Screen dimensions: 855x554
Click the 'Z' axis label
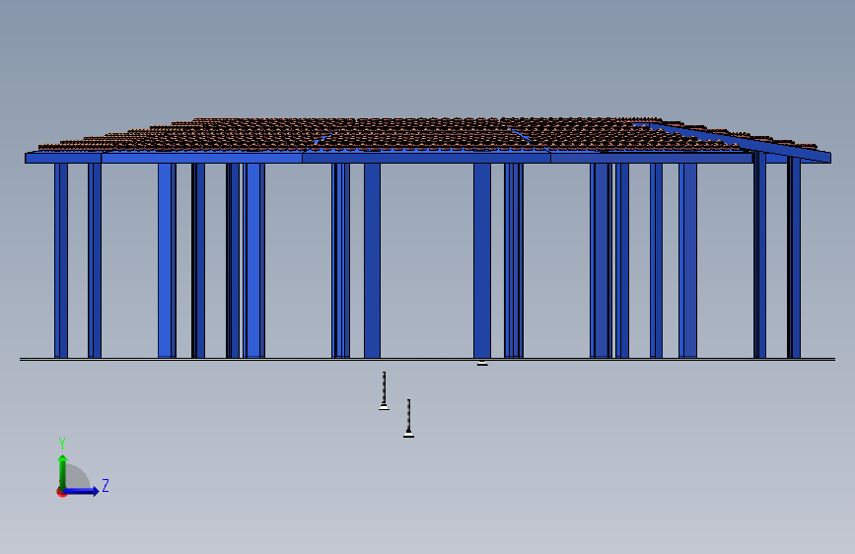106,485
